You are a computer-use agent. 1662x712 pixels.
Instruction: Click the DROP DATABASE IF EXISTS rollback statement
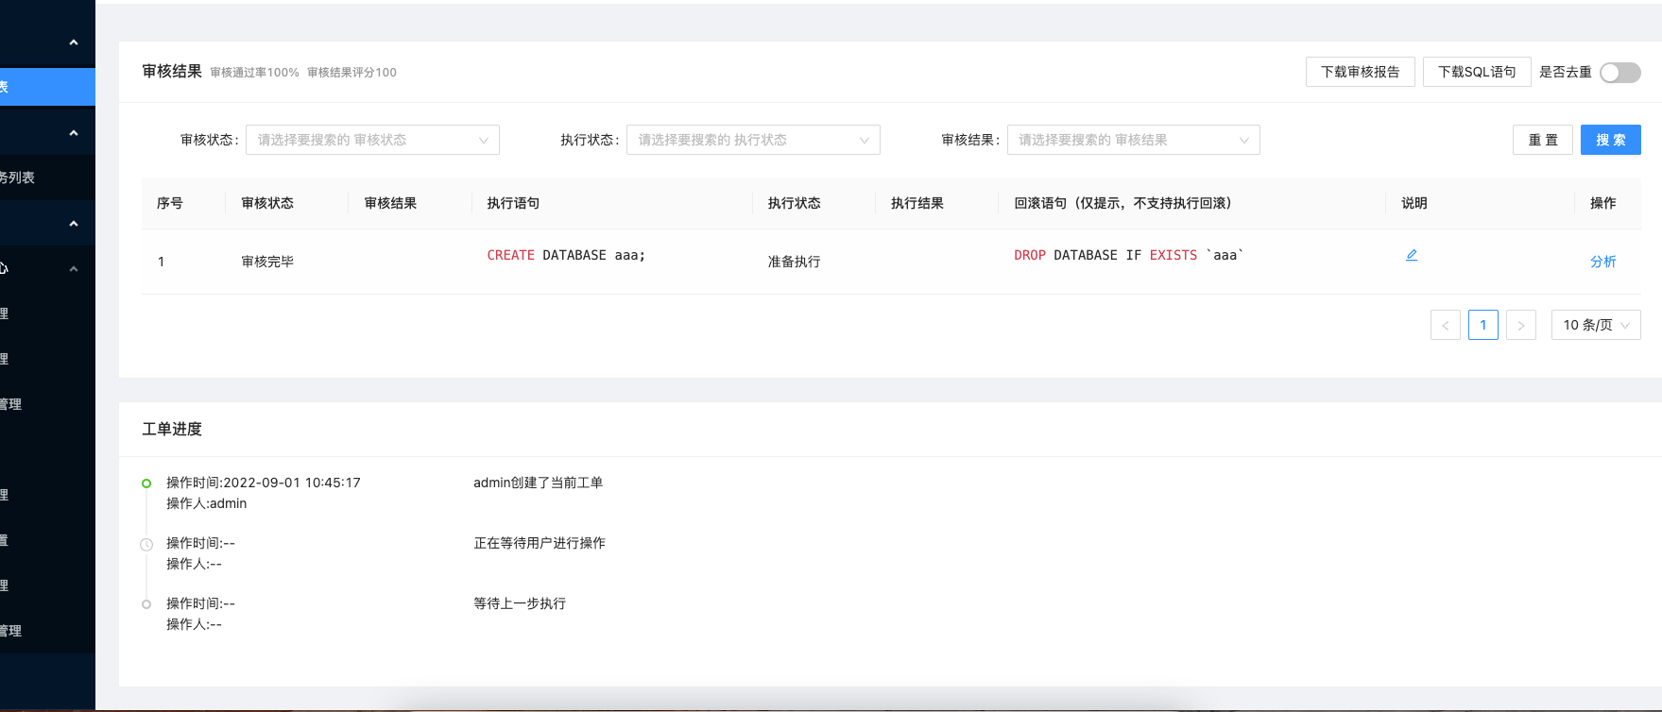(x=1129, y=255)
